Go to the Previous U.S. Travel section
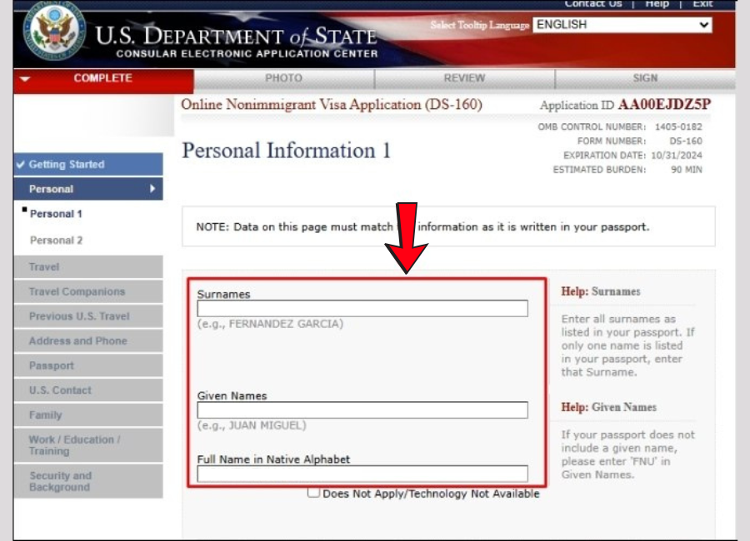The image size is (750, 541). (88, 316)
